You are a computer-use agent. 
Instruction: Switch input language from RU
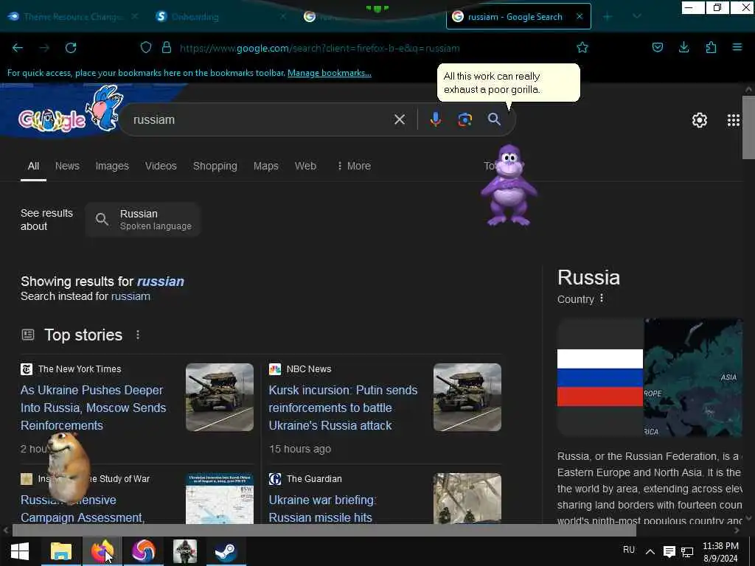tap(629, 550)
